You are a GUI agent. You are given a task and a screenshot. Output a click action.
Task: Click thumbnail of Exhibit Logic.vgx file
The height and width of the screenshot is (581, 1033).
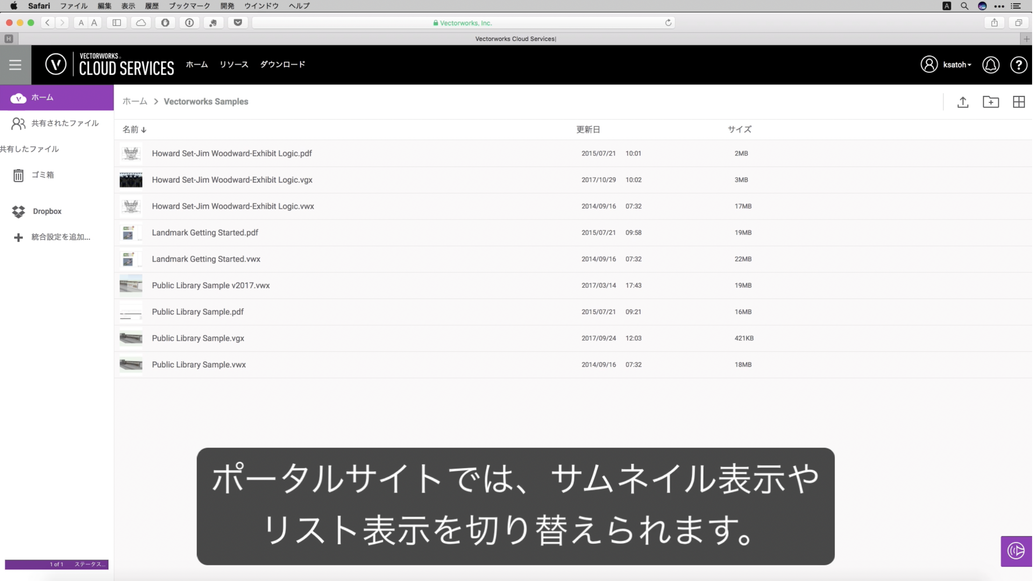(131, 180)
